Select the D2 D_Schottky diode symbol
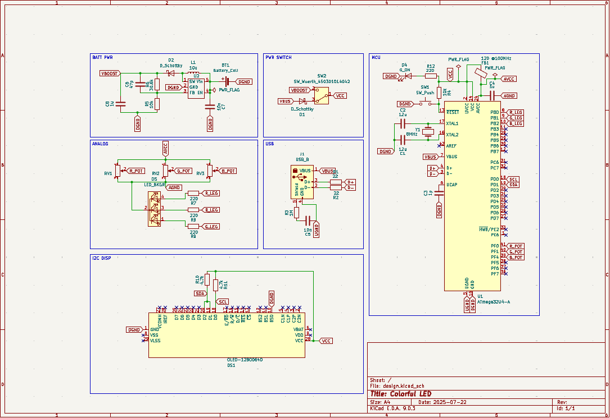The image size is (610, 418). click(171, 73)
